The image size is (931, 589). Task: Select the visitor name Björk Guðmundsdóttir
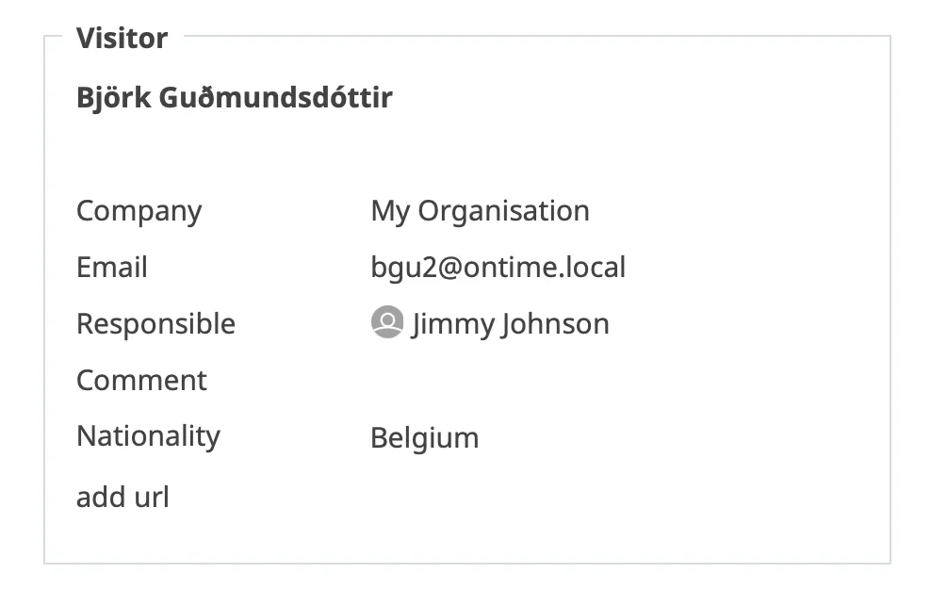(x=235, y=98)
